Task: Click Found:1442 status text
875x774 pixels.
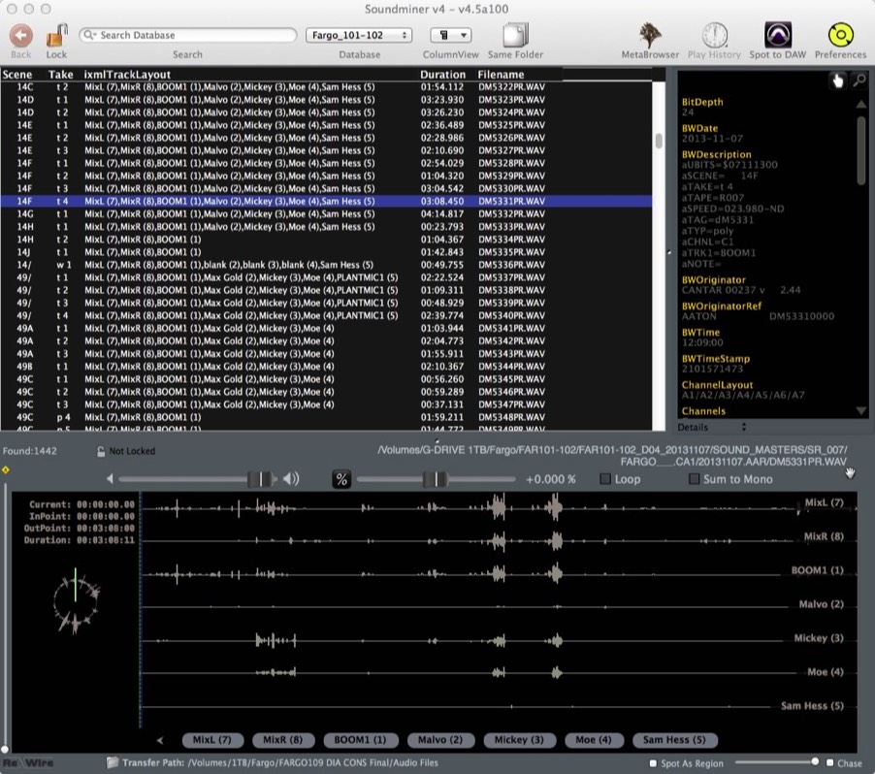Action: 29,451
